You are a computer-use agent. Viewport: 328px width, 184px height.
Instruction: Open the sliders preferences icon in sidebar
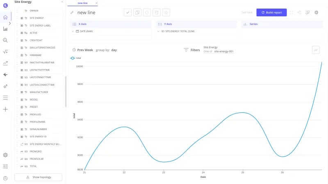pos(5,166)
